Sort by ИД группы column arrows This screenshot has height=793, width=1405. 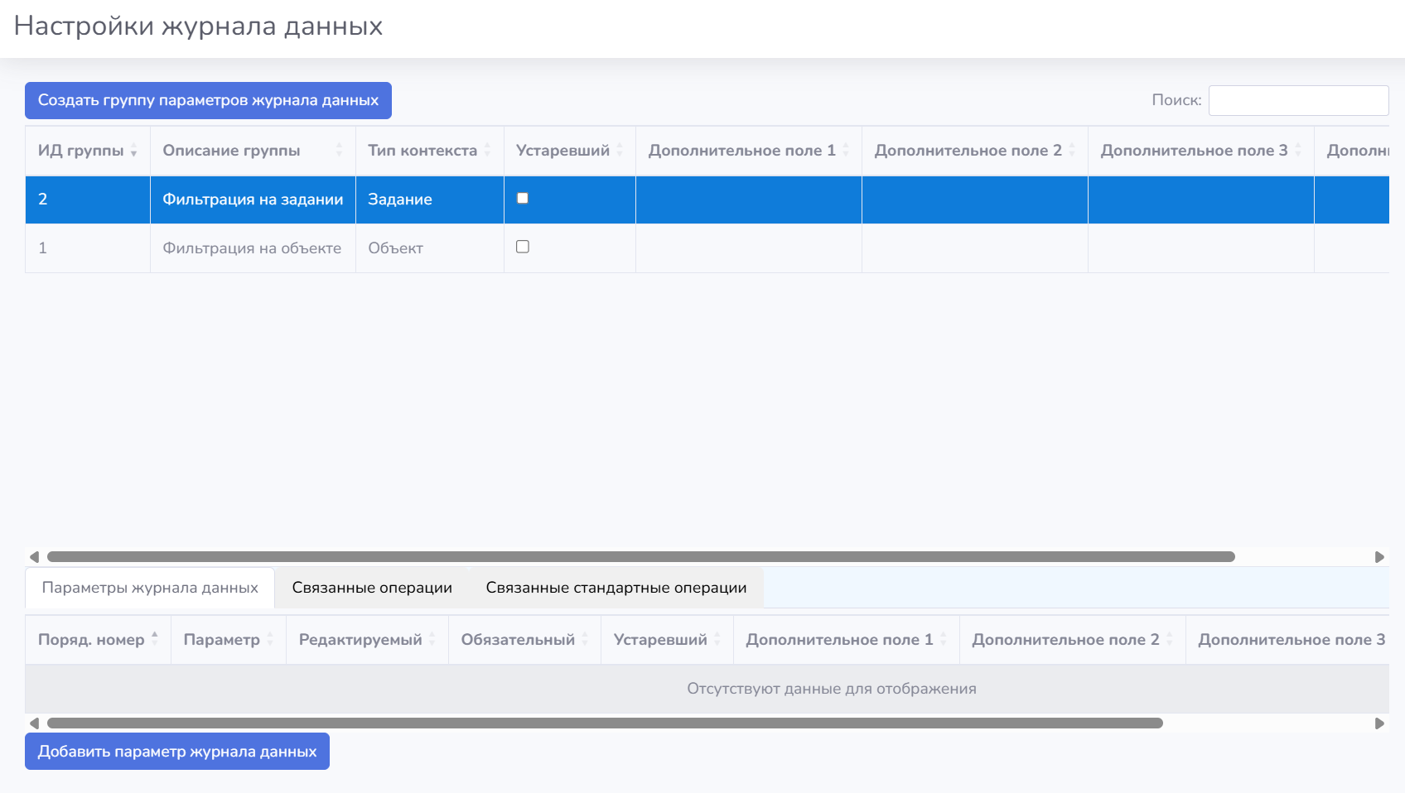click(133, 151)
